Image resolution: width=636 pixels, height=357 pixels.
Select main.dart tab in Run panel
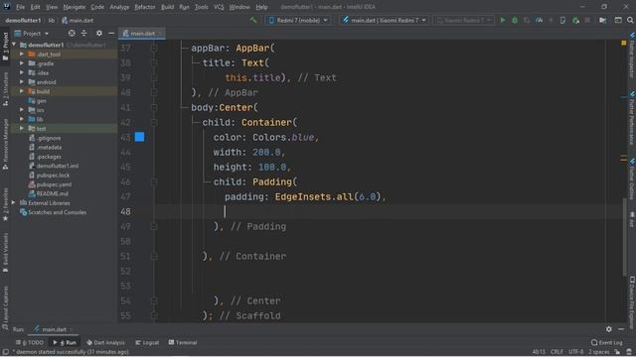coord(54,329)
